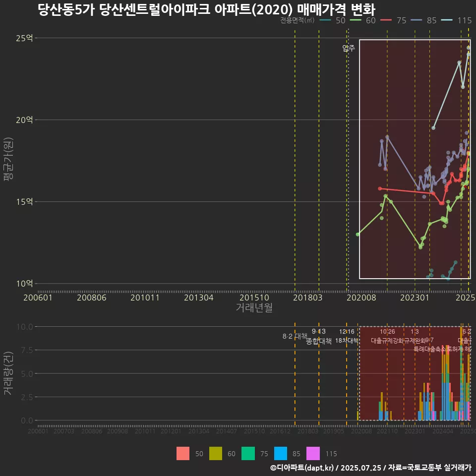Click 201304 on the price chart axis
Screen dimensions: 476x476
coord(199,297)
